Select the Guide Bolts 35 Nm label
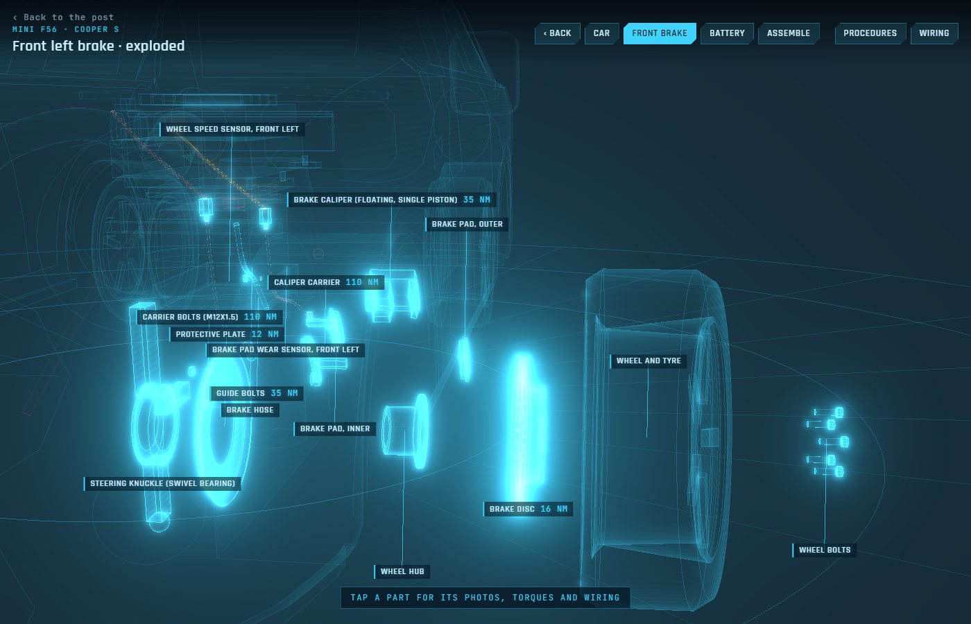The height and width of the screenshot is (624, 971). [257, 393]
